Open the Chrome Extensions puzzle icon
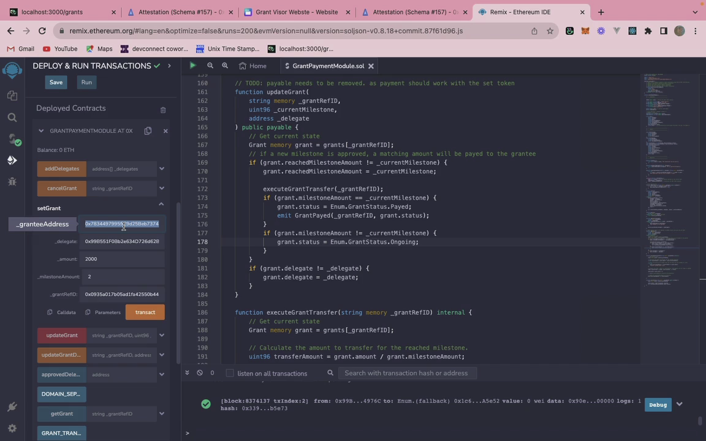Screen dimensions: 706x441 click(648, 31)
